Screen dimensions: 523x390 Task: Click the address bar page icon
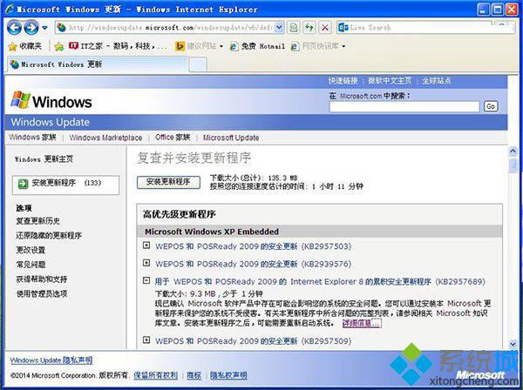62,27
